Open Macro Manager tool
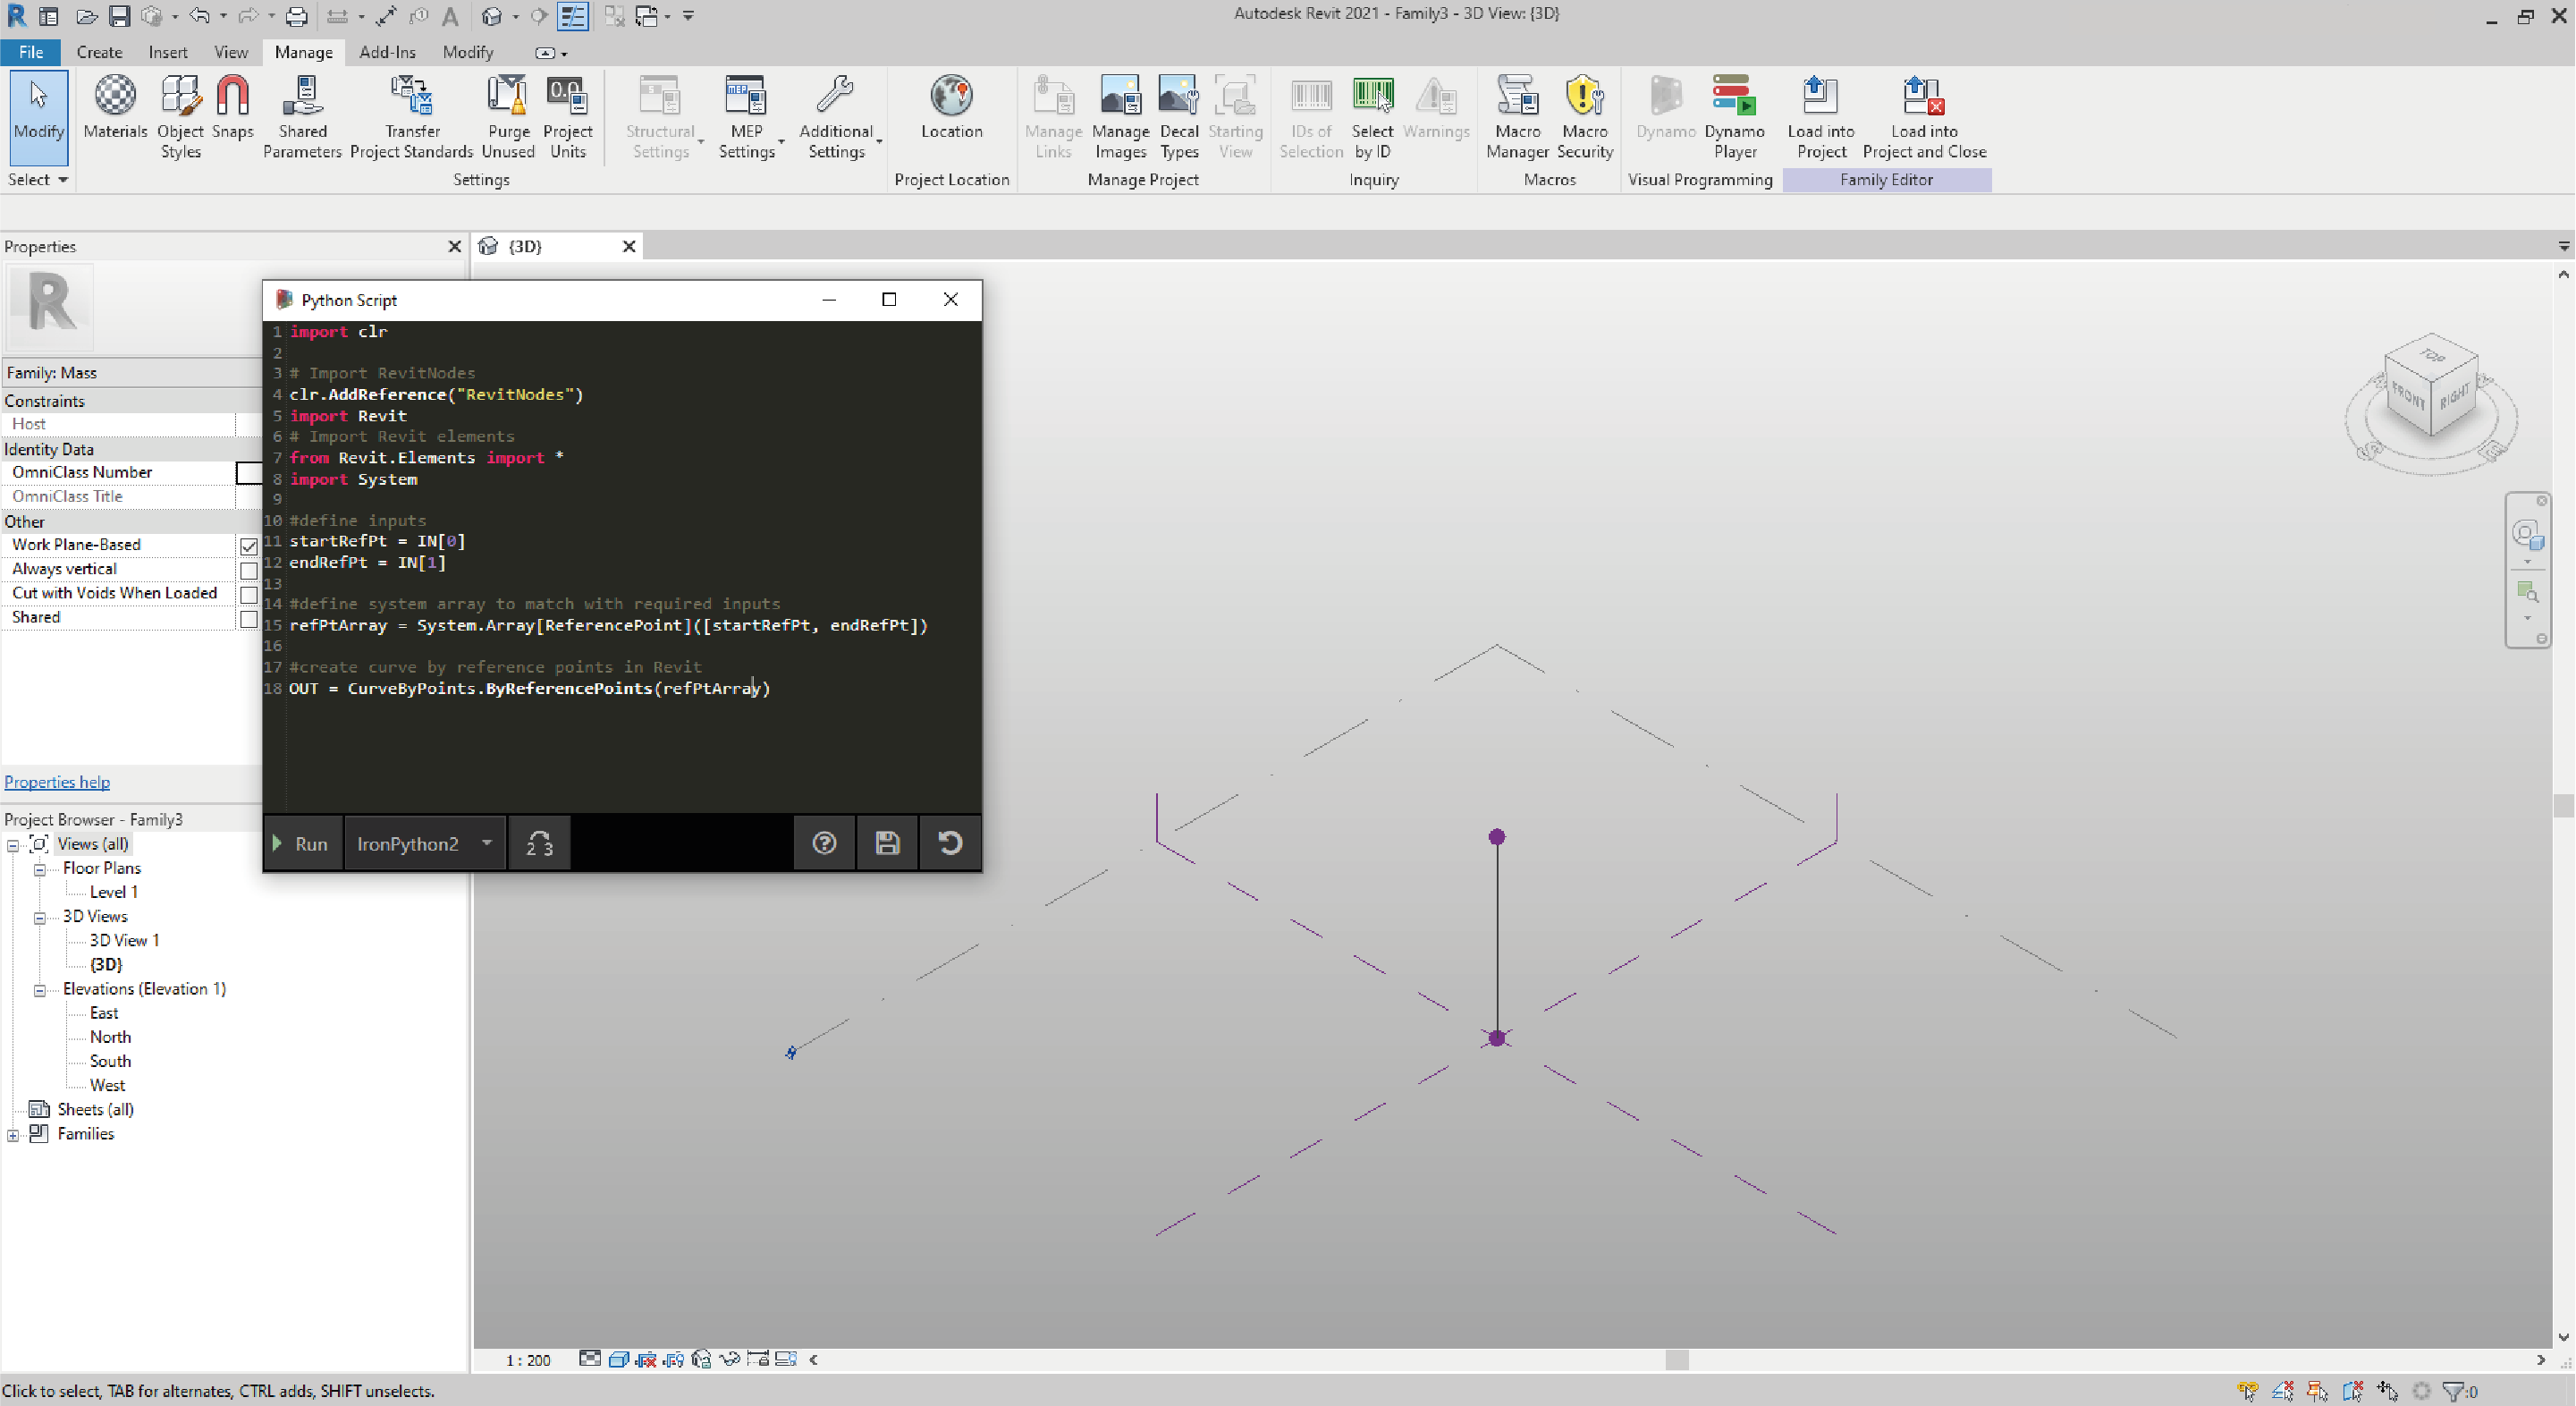 point(1516,118)
